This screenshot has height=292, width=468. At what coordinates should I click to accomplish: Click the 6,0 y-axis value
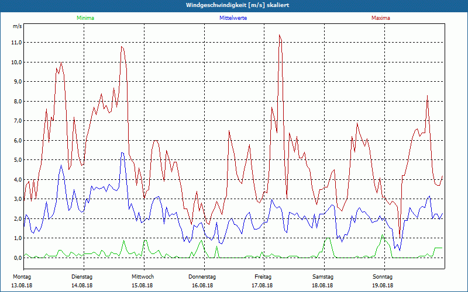pos(18,140)
